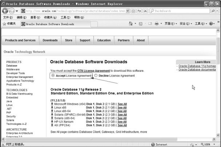
Task: Click Disk 2 for Linux x86-64
Action: (x=100, y=111)
